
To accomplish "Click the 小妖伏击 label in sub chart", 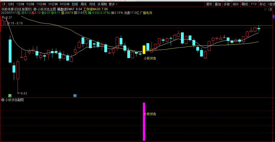I will pyautogui.click(x=150, y=114).
